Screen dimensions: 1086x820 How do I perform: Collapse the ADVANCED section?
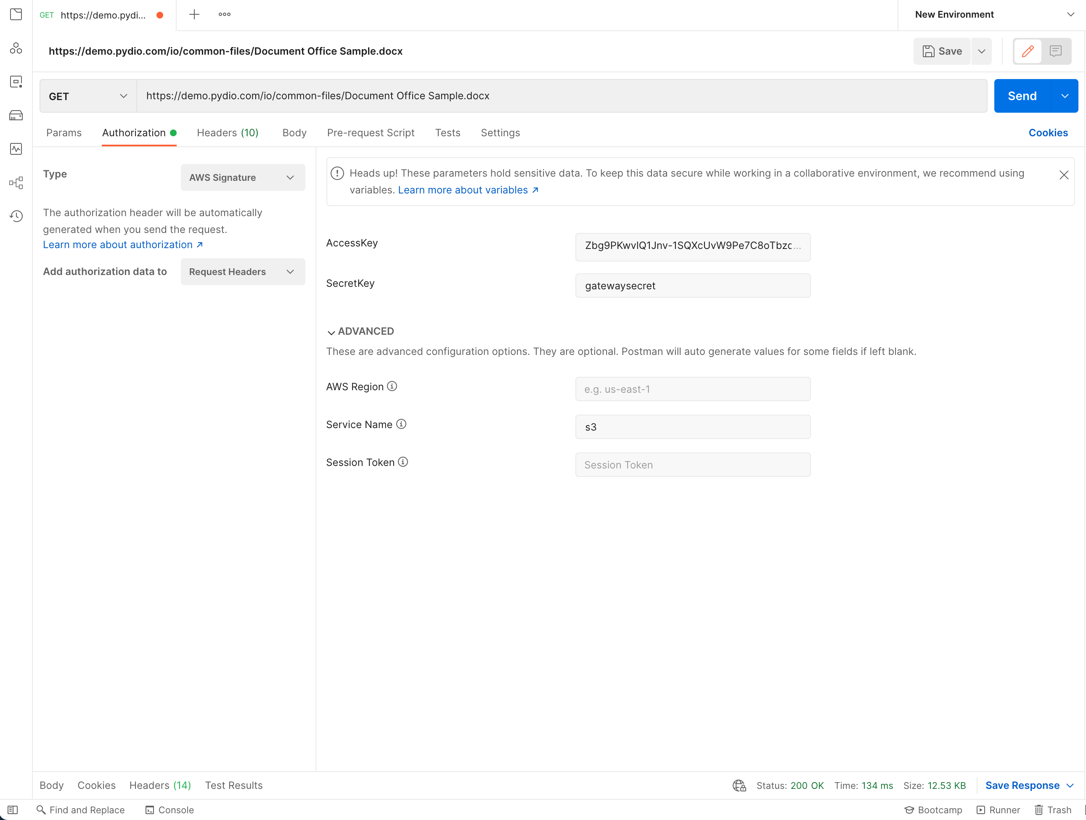(x=360, y=331)
